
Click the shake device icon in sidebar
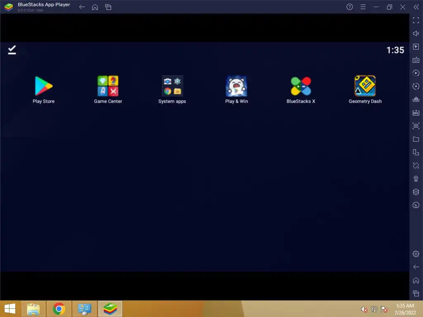click(416, 166)
